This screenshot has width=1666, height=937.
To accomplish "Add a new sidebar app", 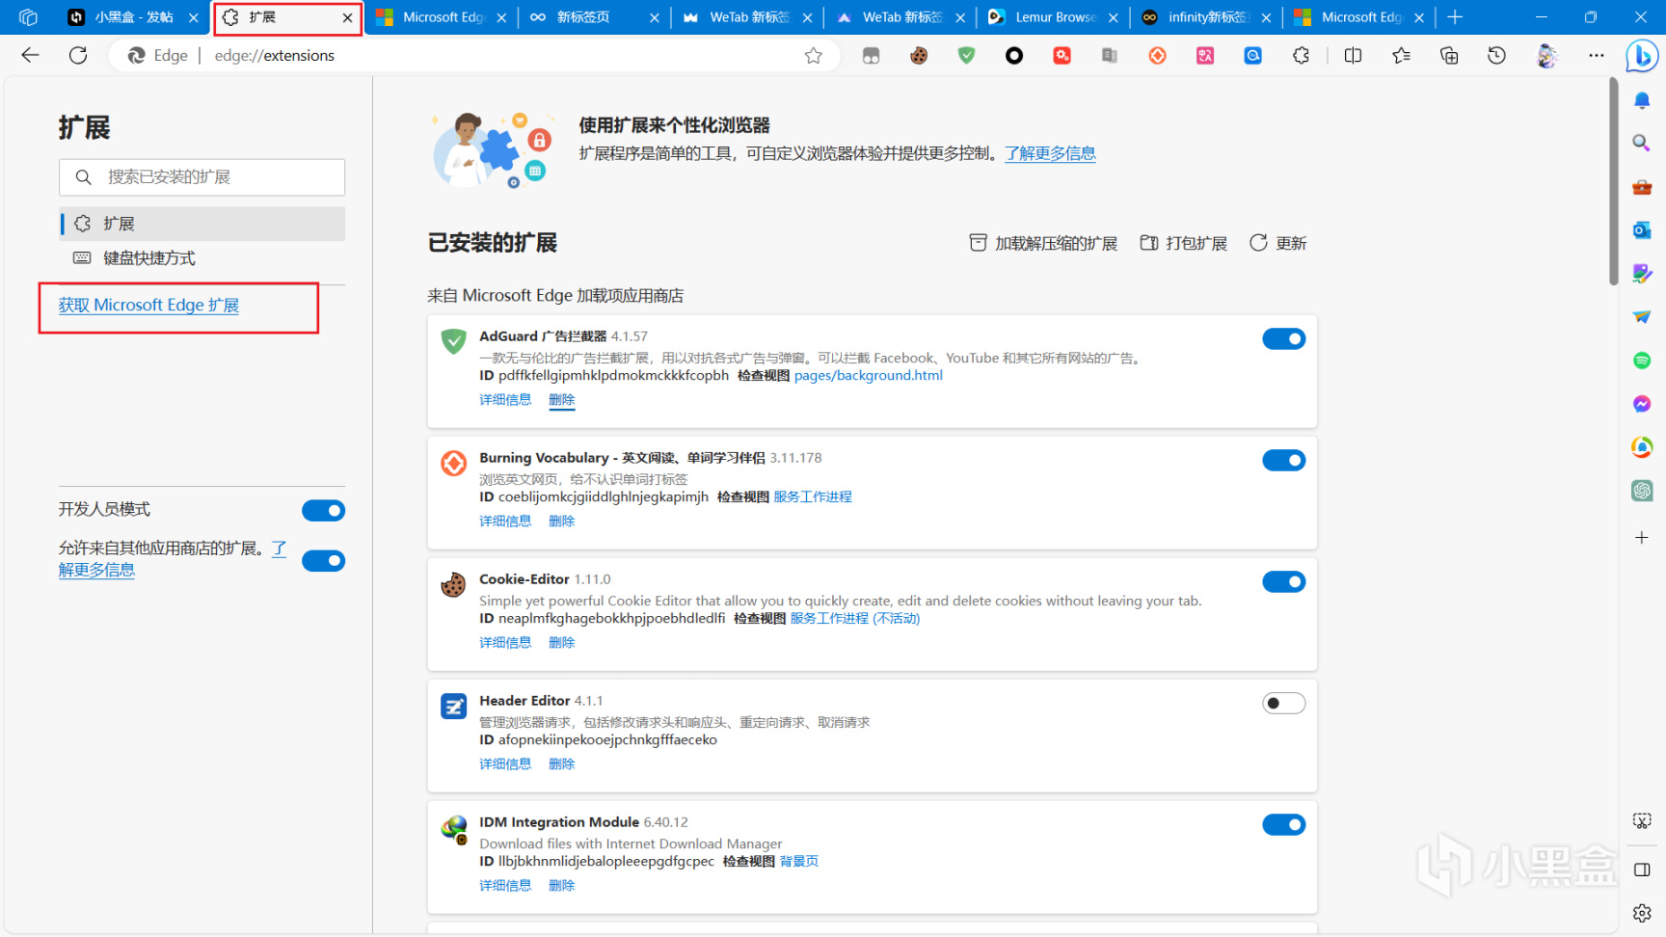I will [1642, 537].
